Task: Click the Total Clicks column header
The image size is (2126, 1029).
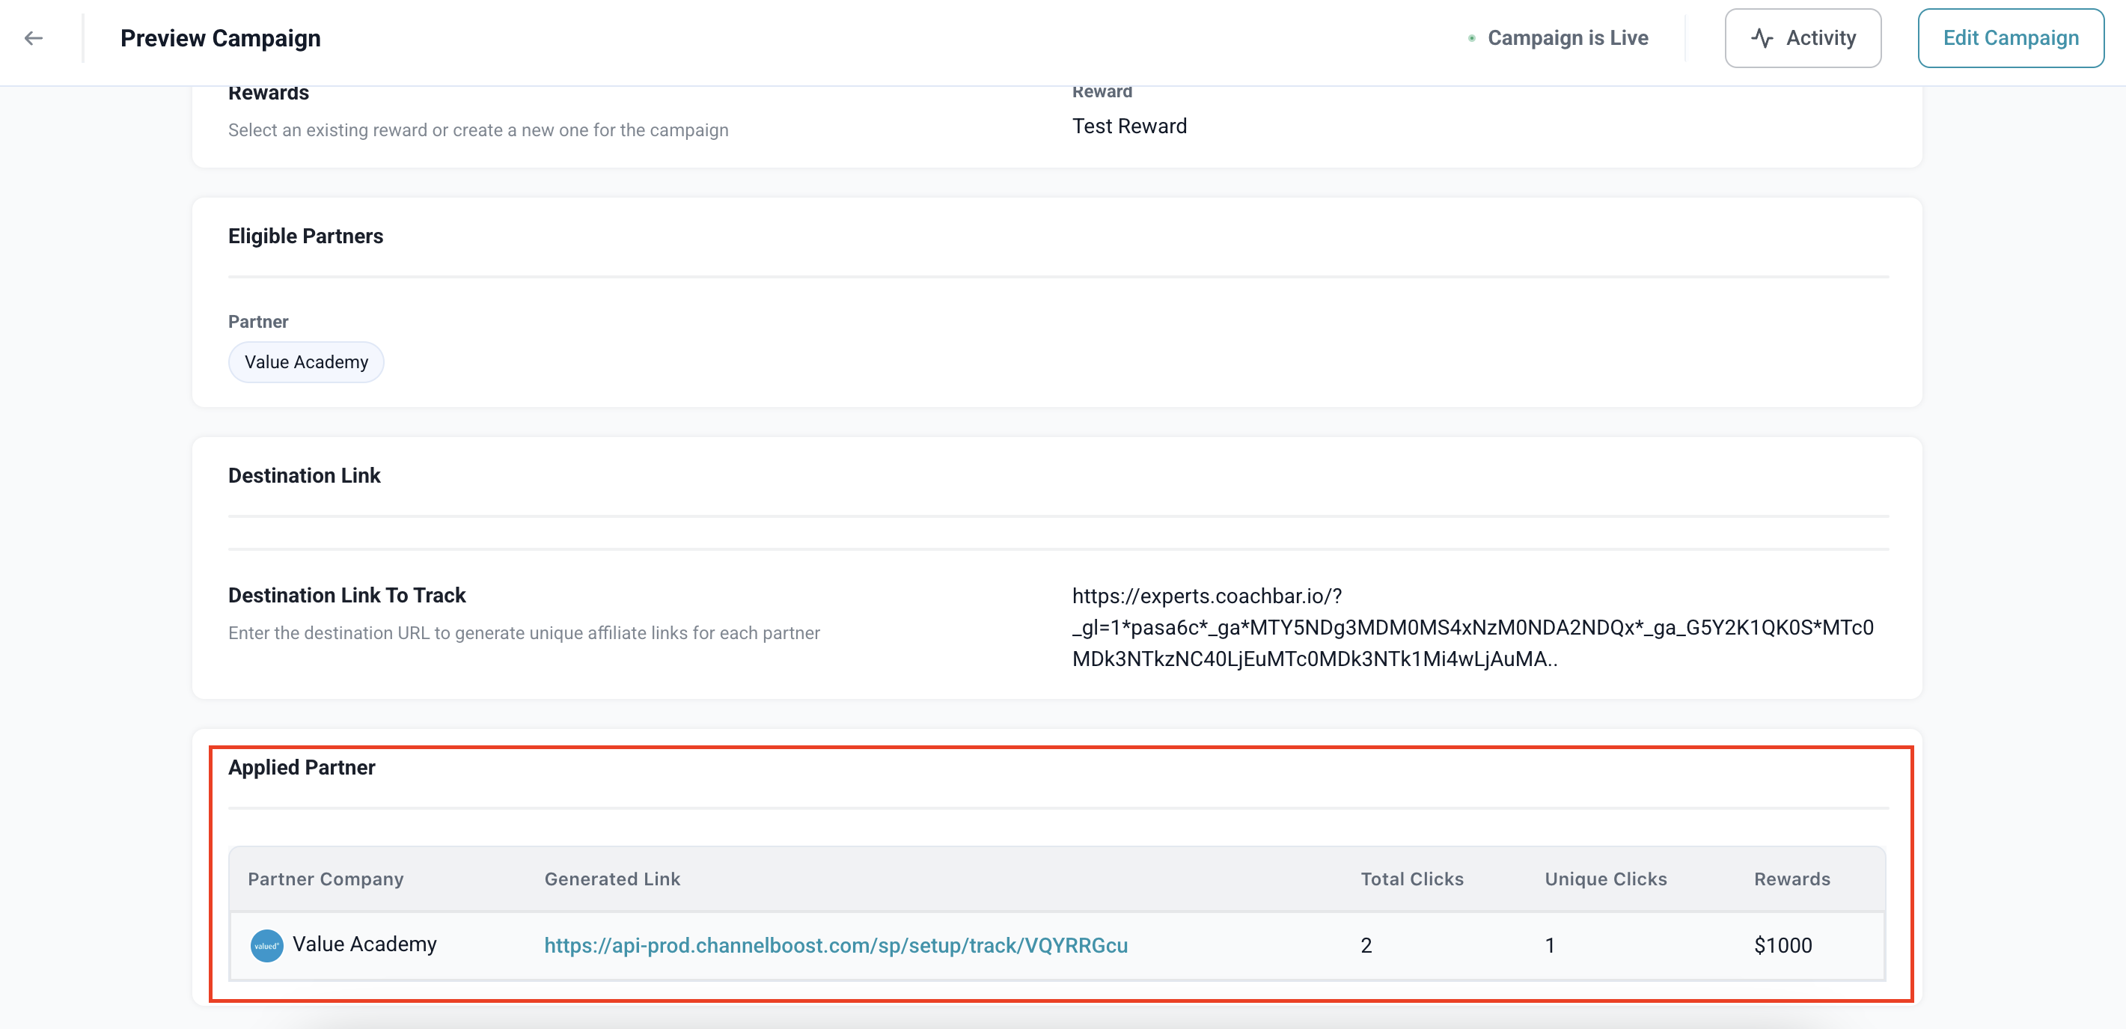Action: pyautogui.click(x=1411, y=879)
